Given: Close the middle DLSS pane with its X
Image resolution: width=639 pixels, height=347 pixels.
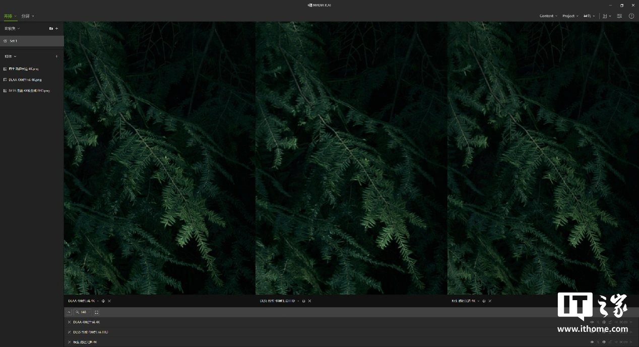Looking at the screenshot, I should tap(310, 301).
